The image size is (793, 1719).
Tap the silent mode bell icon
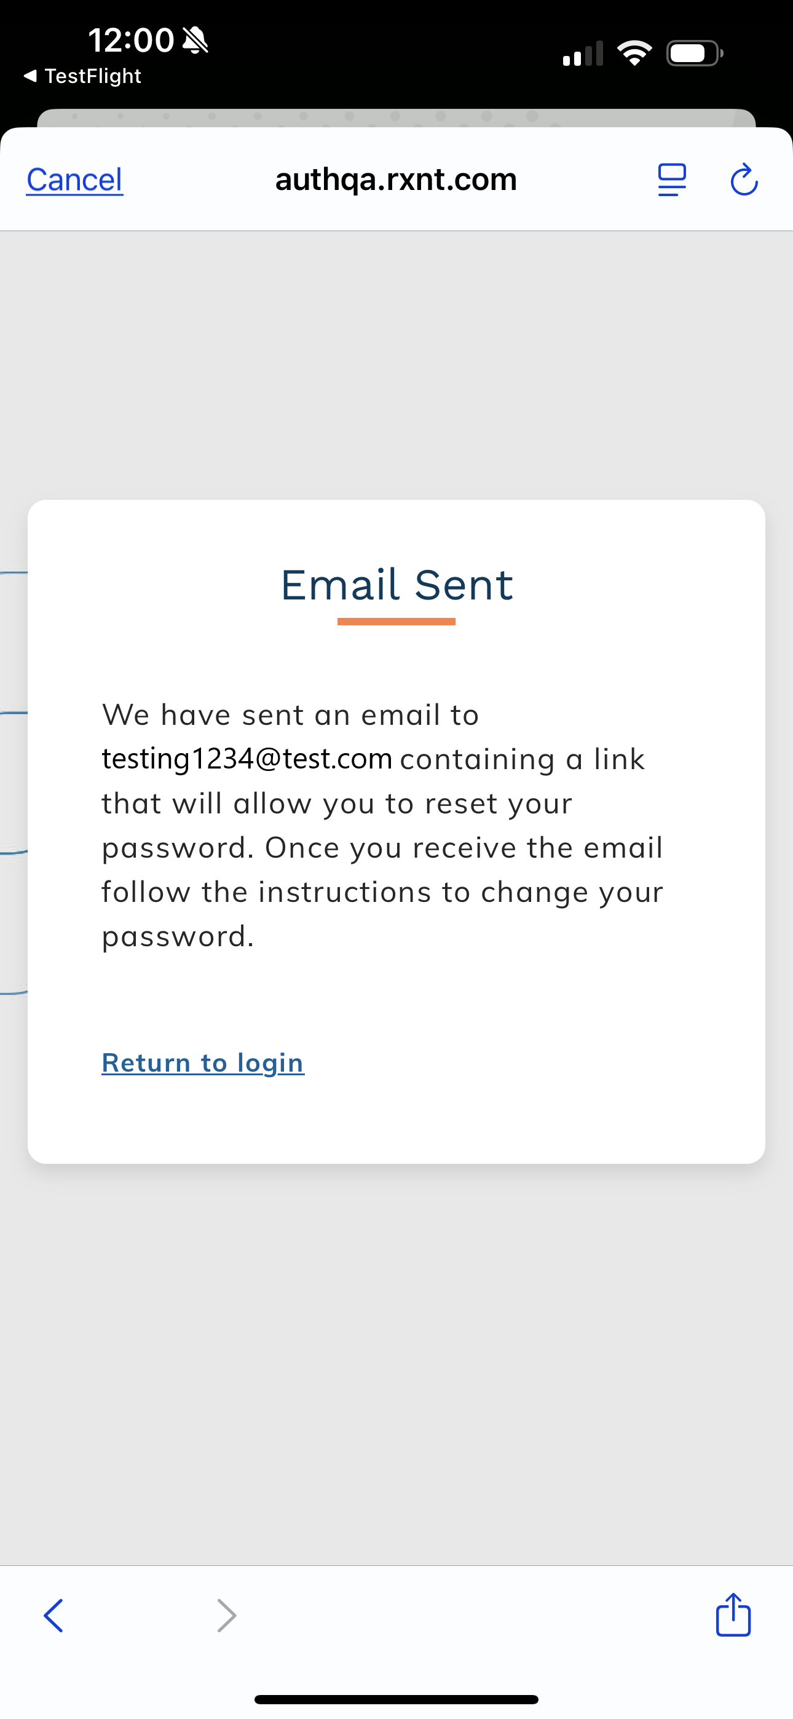click(x=195, y=40)
